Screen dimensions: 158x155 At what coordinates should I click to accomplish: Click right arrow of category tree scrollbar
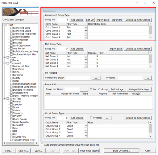[x=37, y=143]
